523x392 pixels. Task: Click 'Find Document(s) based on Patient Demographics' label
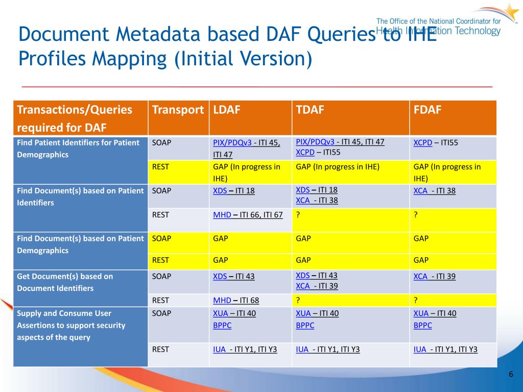click(80, 244)
